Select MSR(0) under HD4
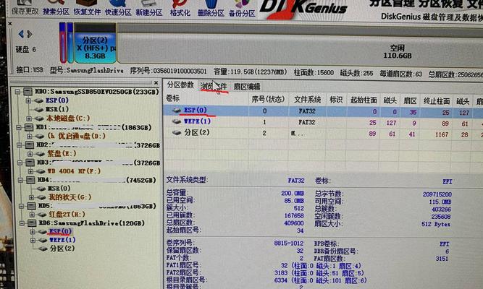The height and width of the screenshot is (289, 483). pos(59,188)
